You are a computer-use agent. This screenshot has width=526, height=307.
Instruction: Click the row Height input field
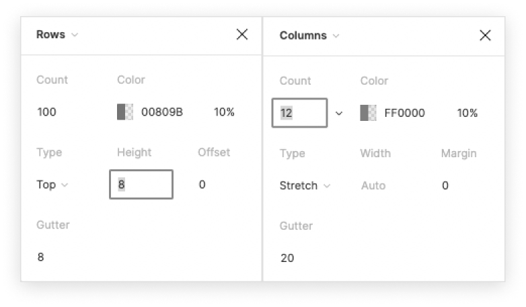click(x=141, y=184)
